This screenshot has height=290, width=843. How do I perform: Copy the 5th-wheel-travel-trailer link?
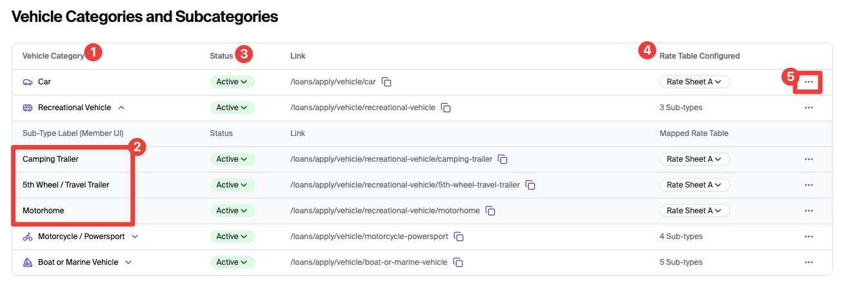click(x=530, y=185)
